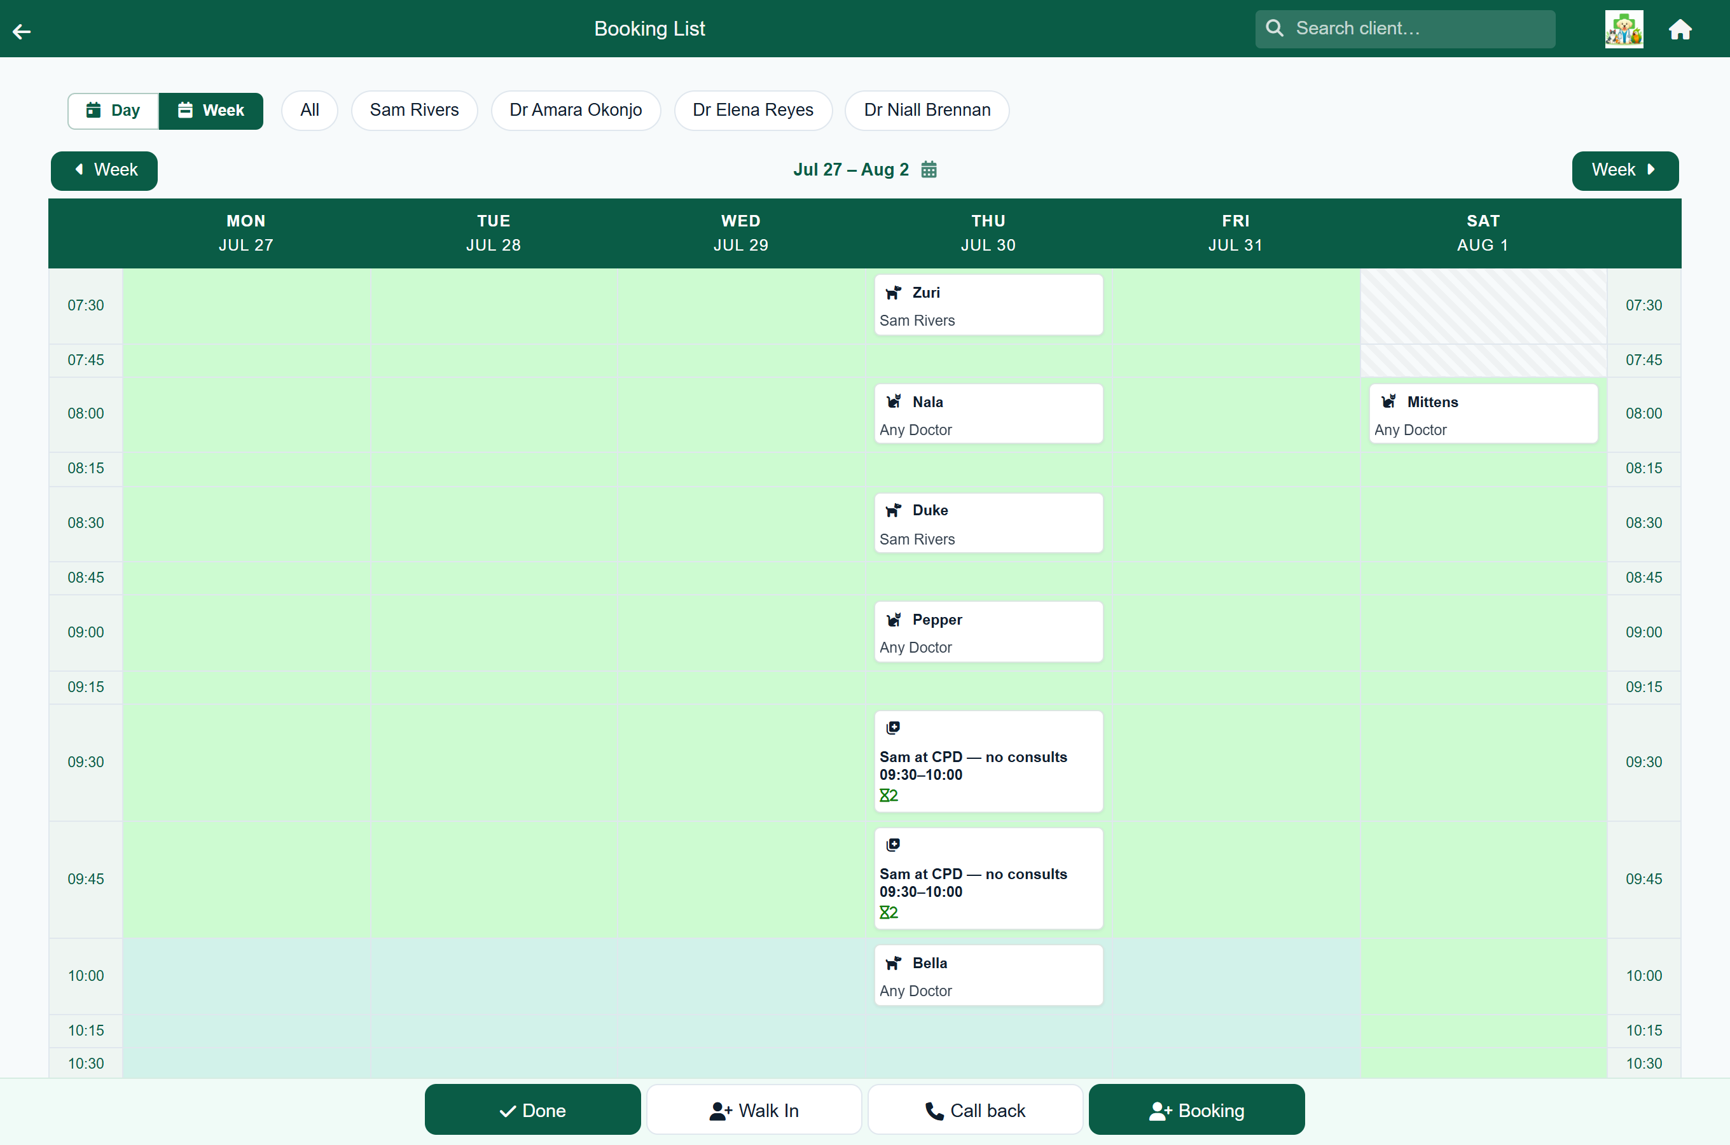Open the 09:45 Sam at CPD block
1730x1145 pixels.
coord(988,878)
